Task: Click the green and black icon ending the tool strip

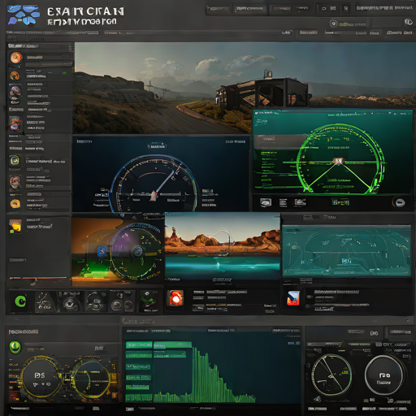Action: (x=149, y=301)
